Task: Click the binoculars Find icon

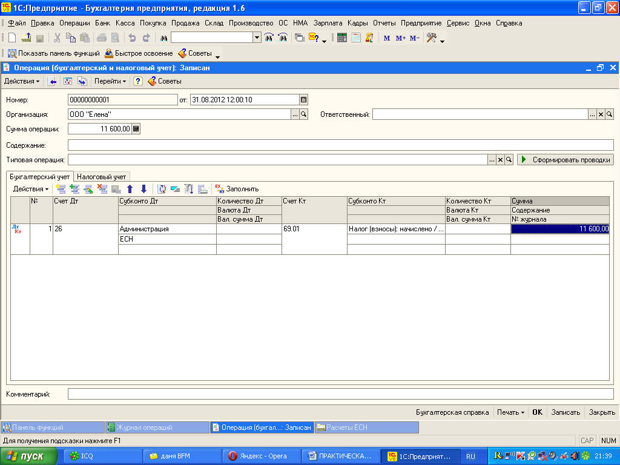Action: pyautogui.click(x=163, y=38)
